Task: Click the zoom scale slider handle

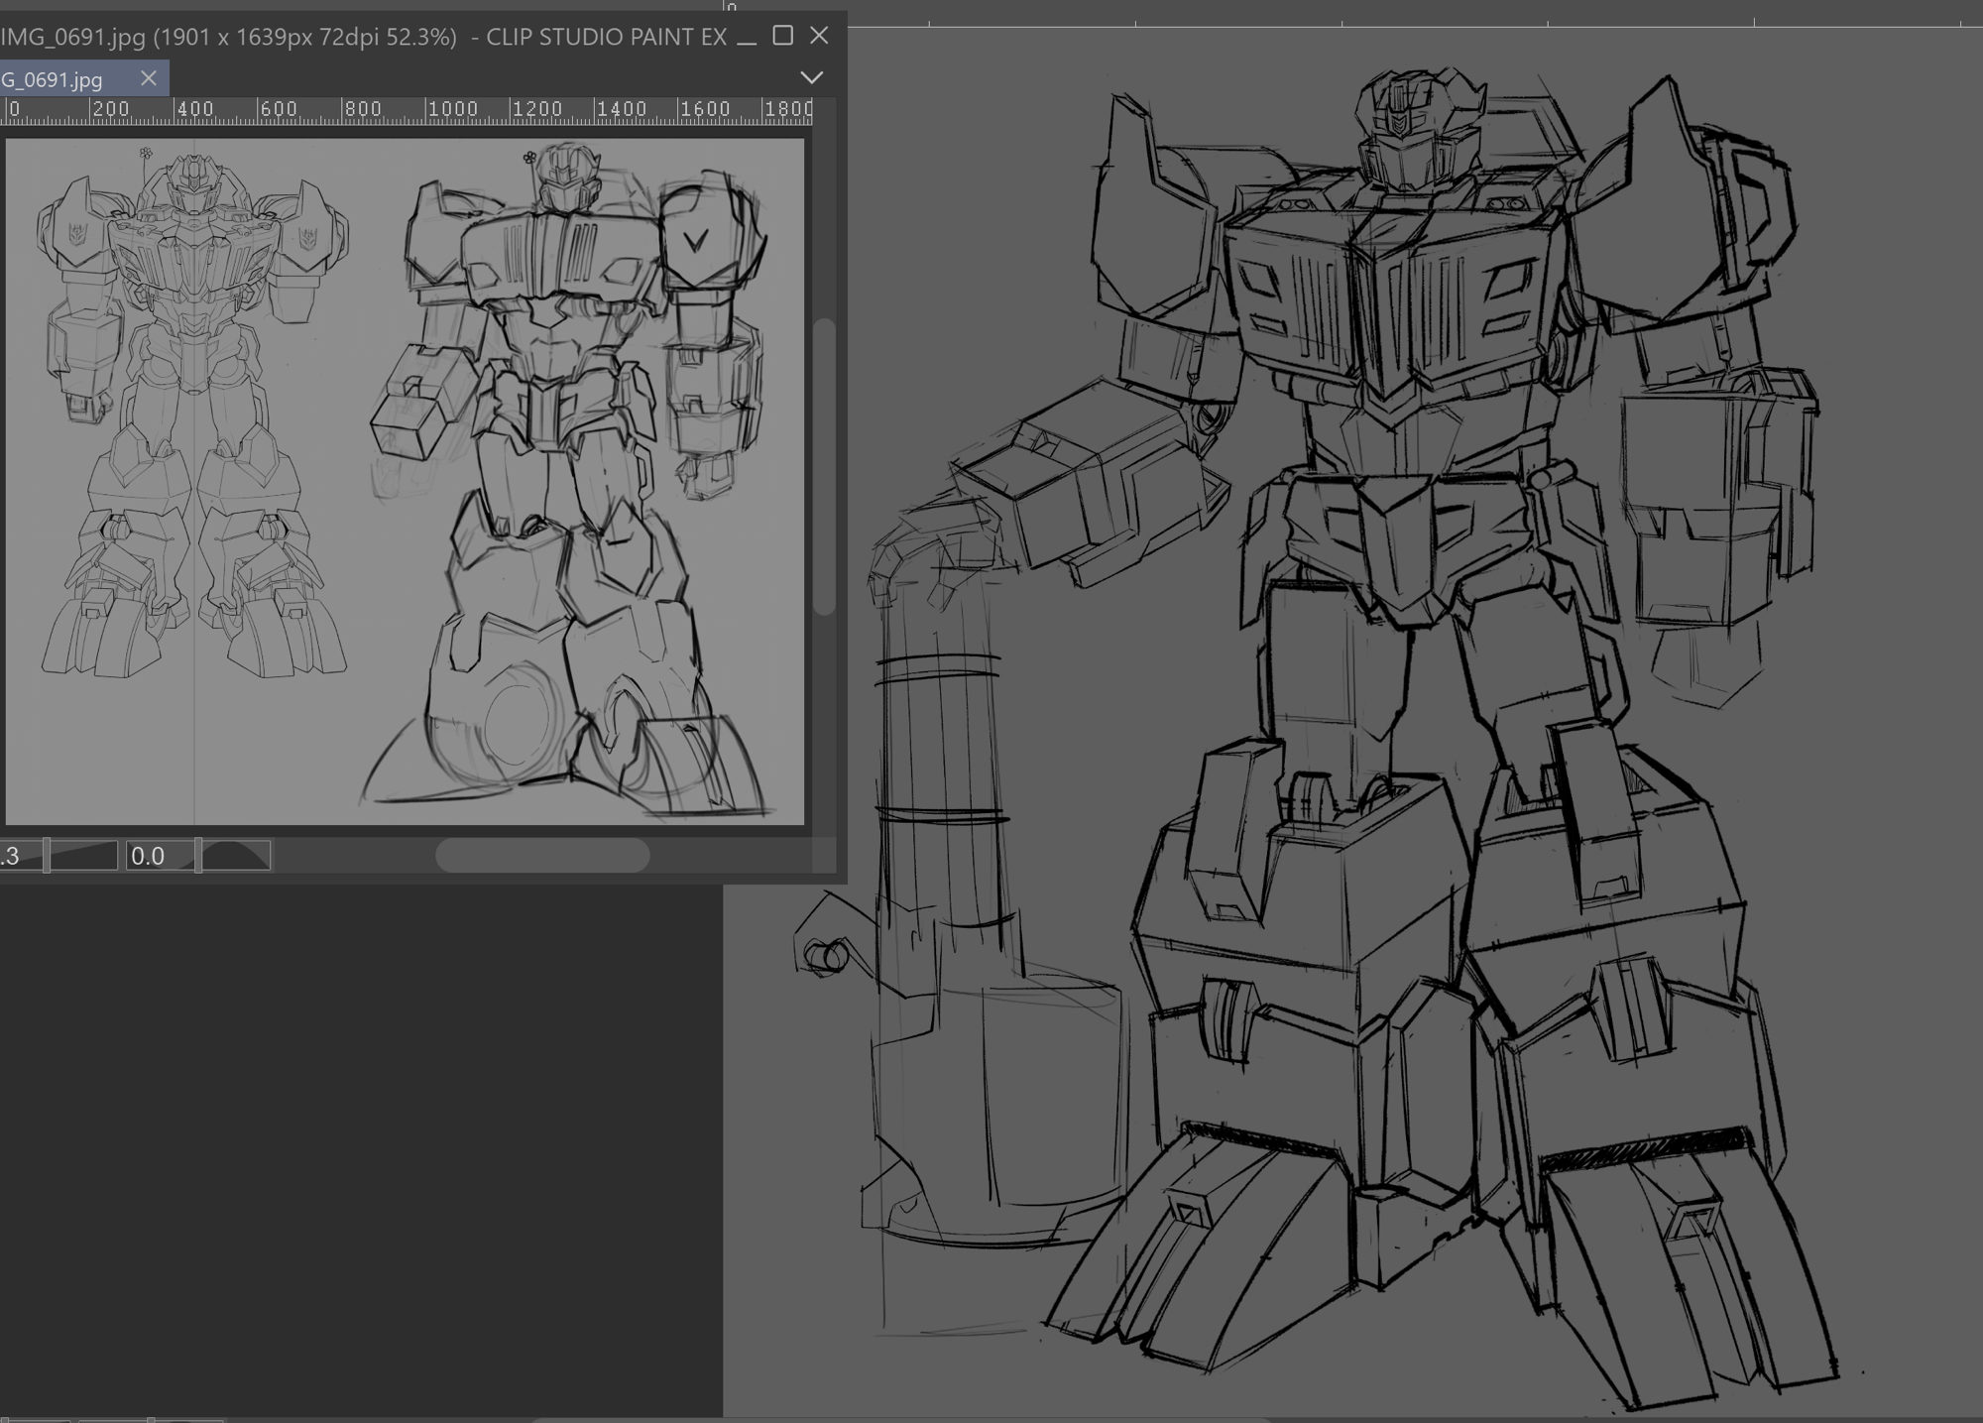Action: [x=47, y=856]
